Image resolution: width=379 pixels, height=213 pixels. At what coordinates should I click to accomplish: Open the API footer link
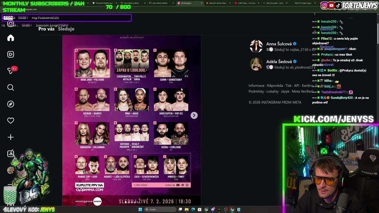point(297,86)
